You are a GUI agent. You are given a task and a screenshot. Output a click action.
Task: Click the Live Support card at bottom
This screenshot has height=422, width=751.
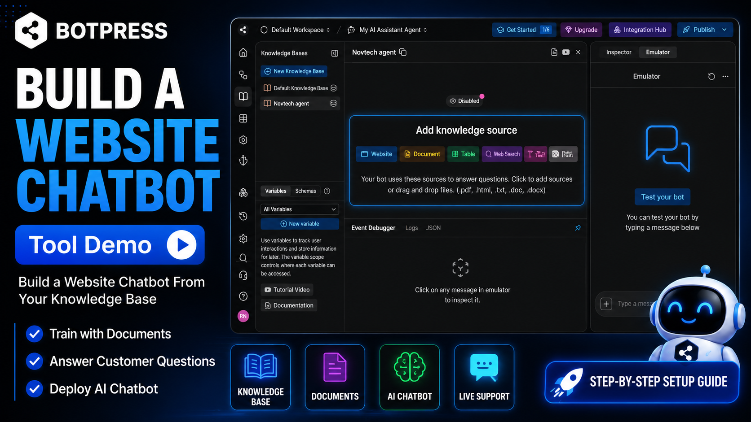[484, 377]
